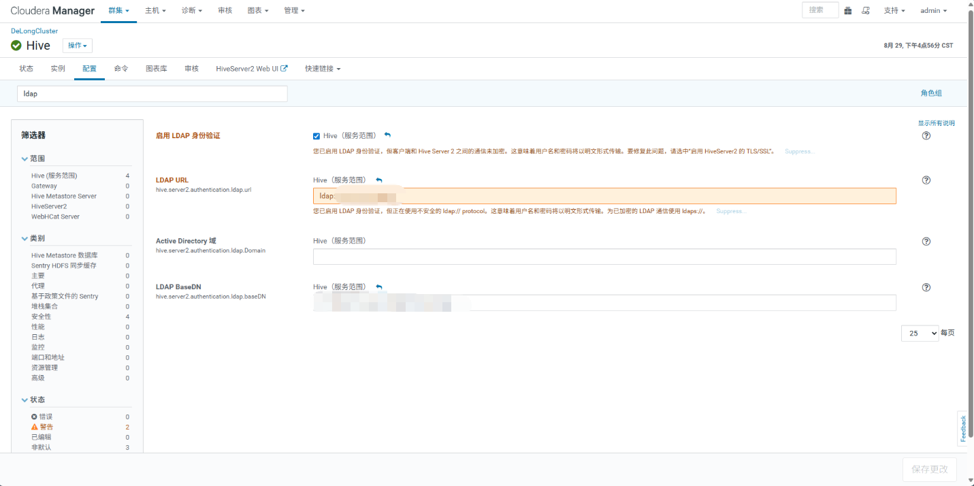Open the 诊断 dropdown menu

[192, 10]
